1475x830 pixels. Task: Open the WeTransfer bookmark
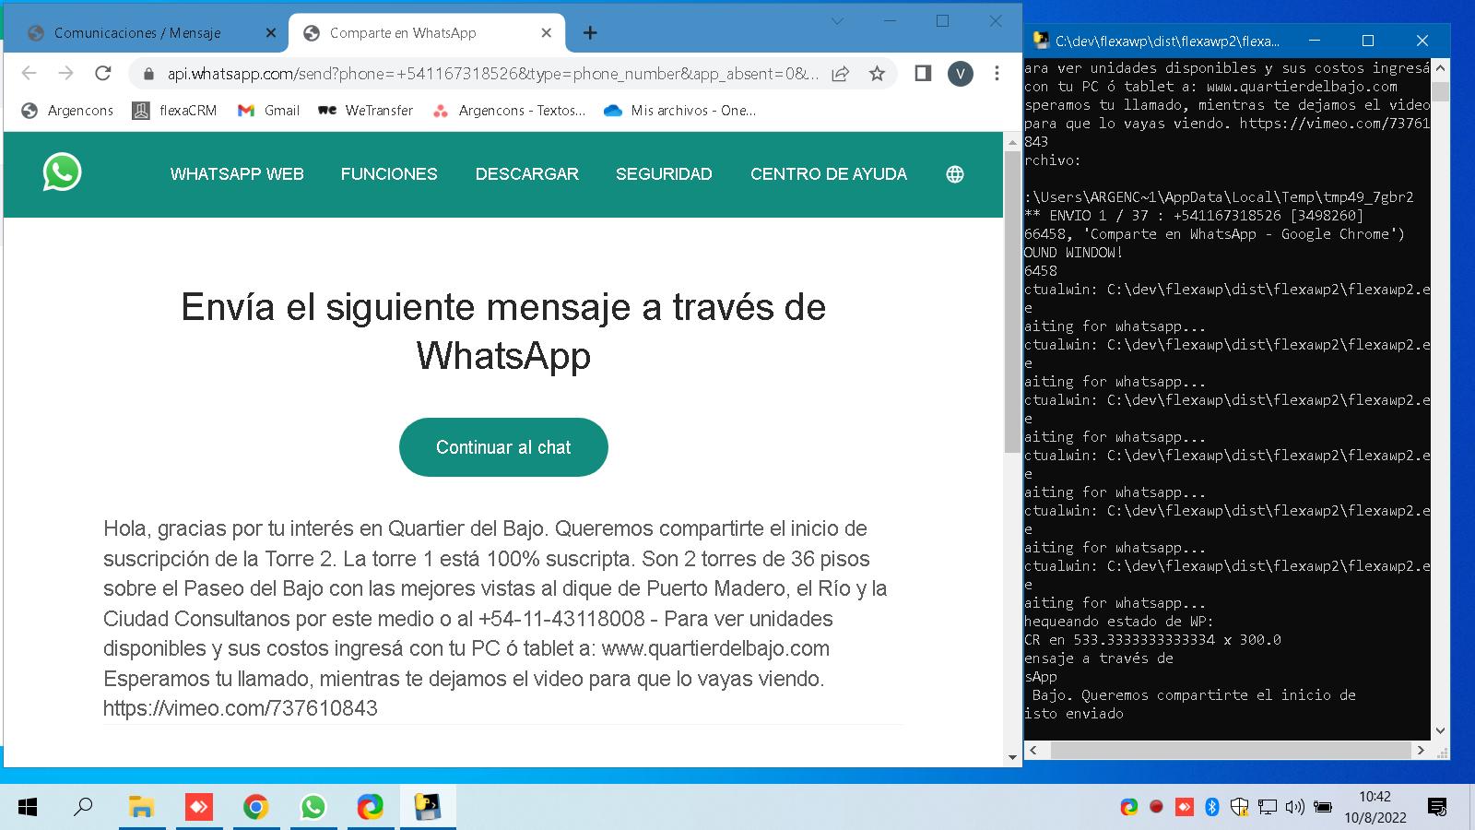365,111
